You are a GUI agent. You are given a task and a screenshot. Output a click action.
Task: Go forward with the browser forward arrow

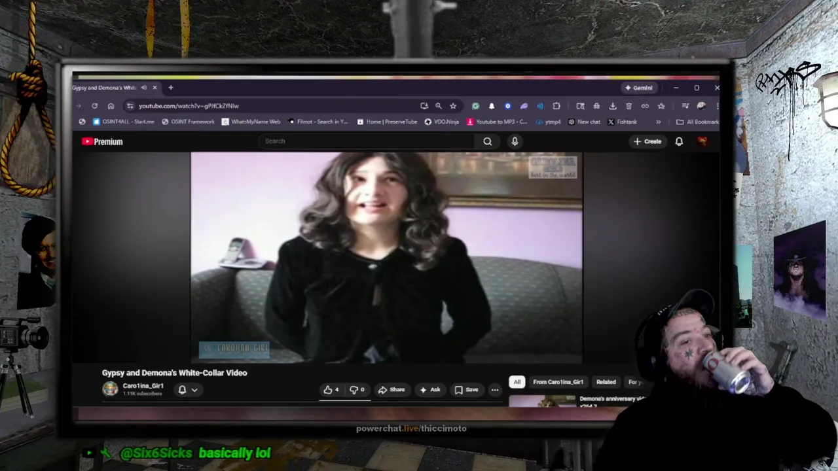[79, 106]
